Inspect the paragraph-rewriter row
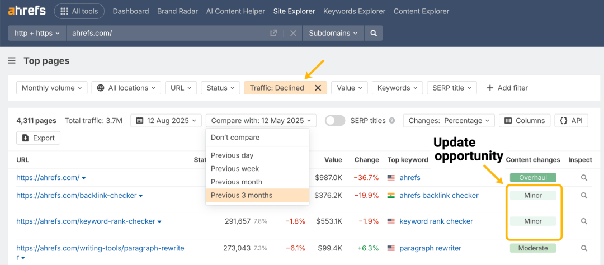This screenshot has width=604, height=265. 584,248
